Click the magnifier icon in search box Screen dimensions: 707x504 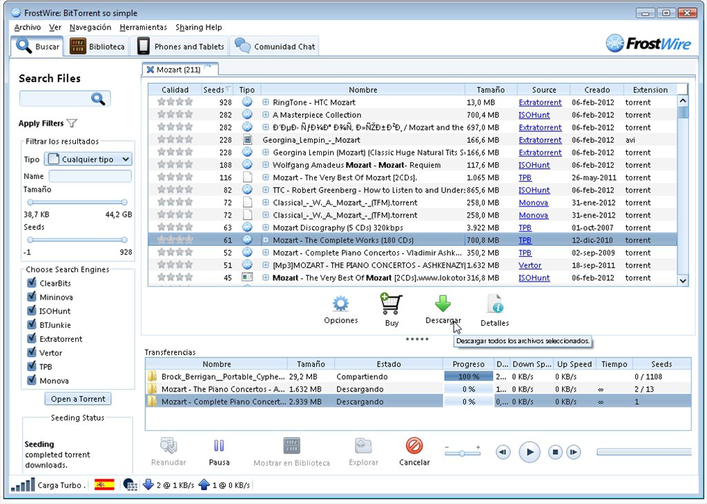click(97, 99)
